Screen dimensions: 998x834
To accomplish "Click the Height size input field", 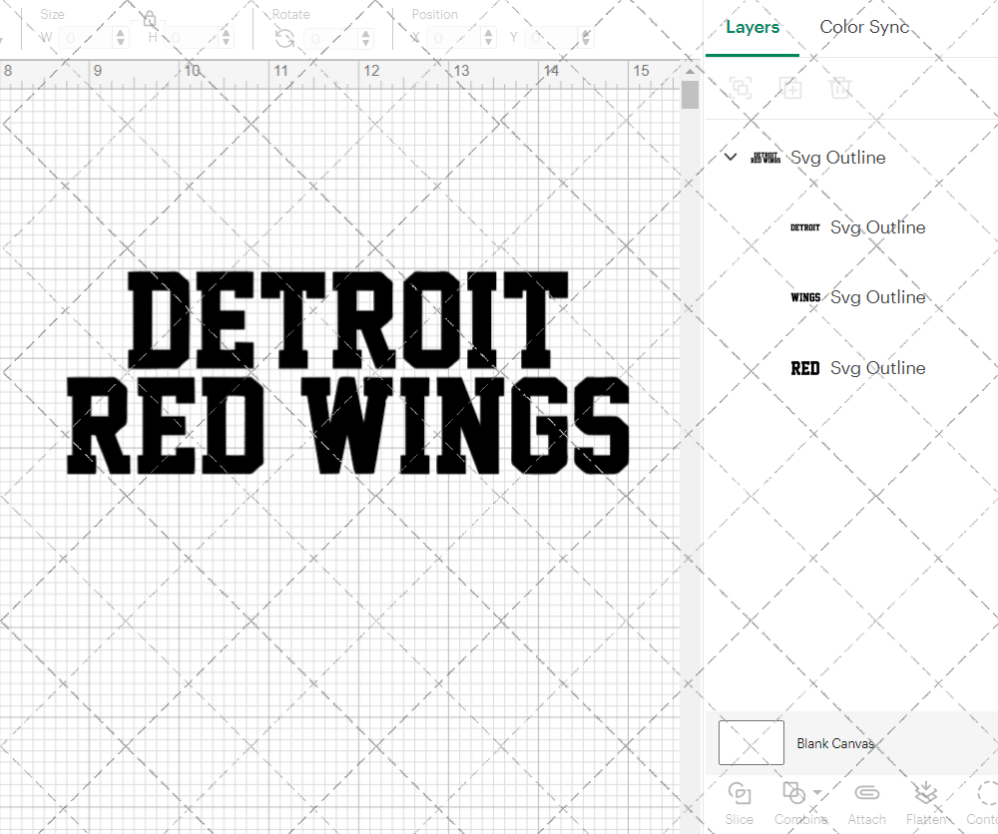I will [x=193, y=38].
